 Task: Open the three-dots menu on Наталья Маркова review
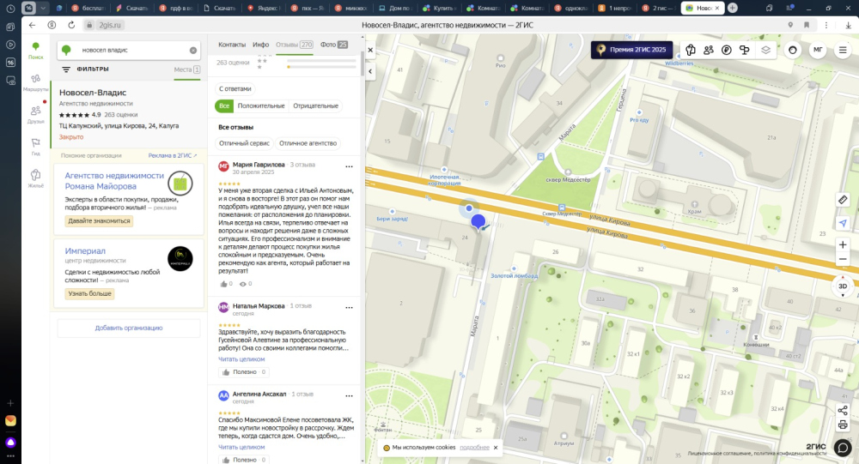(349, 308)
